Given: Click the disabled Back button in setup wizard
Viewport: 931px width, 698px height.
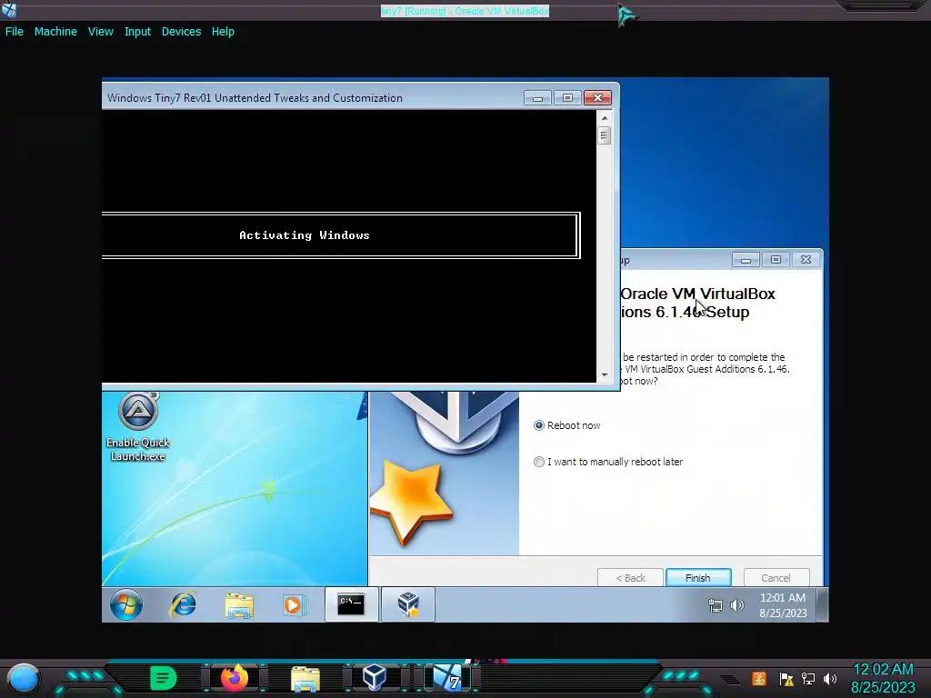Looking at the screenshot, I should (630, 577).
